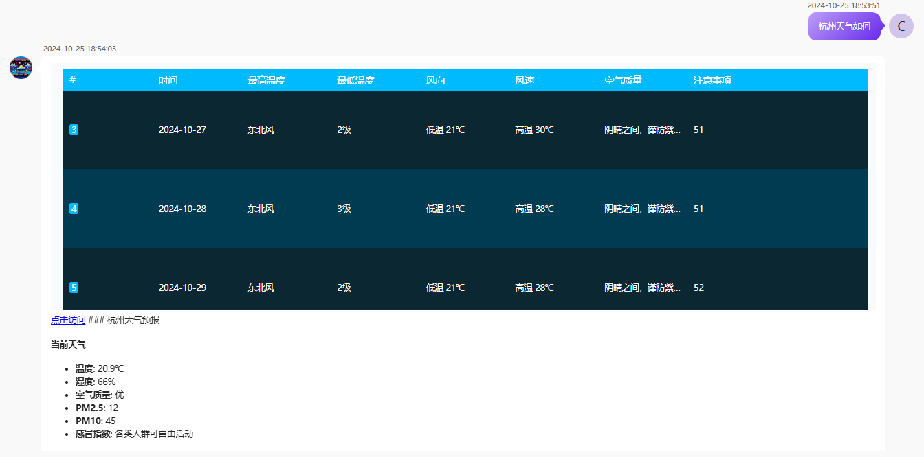Select the 2024-10-27 date cell
This screenshot has height=457, width=924.
182,130
